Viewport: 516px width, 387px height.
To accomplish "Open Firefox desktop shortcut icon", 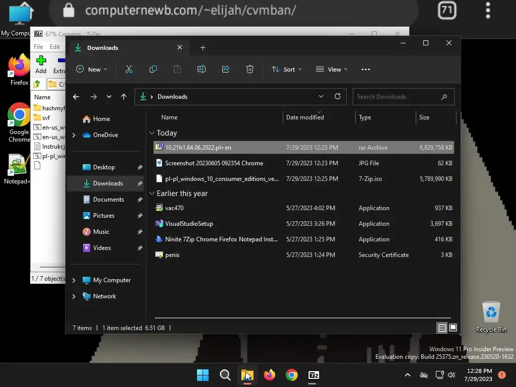I will click(19, 70).
